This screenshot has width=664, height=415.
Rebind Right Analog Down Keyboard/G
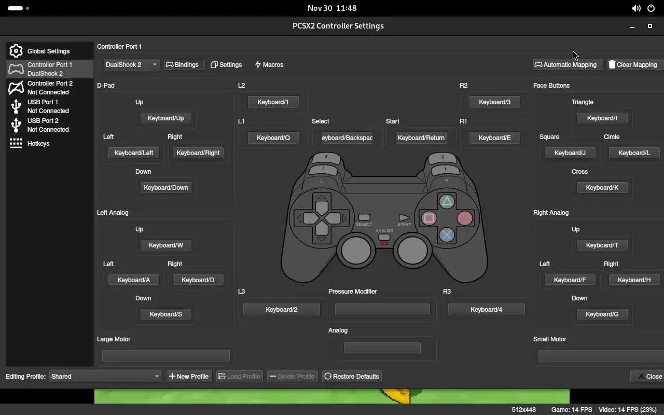602,314
